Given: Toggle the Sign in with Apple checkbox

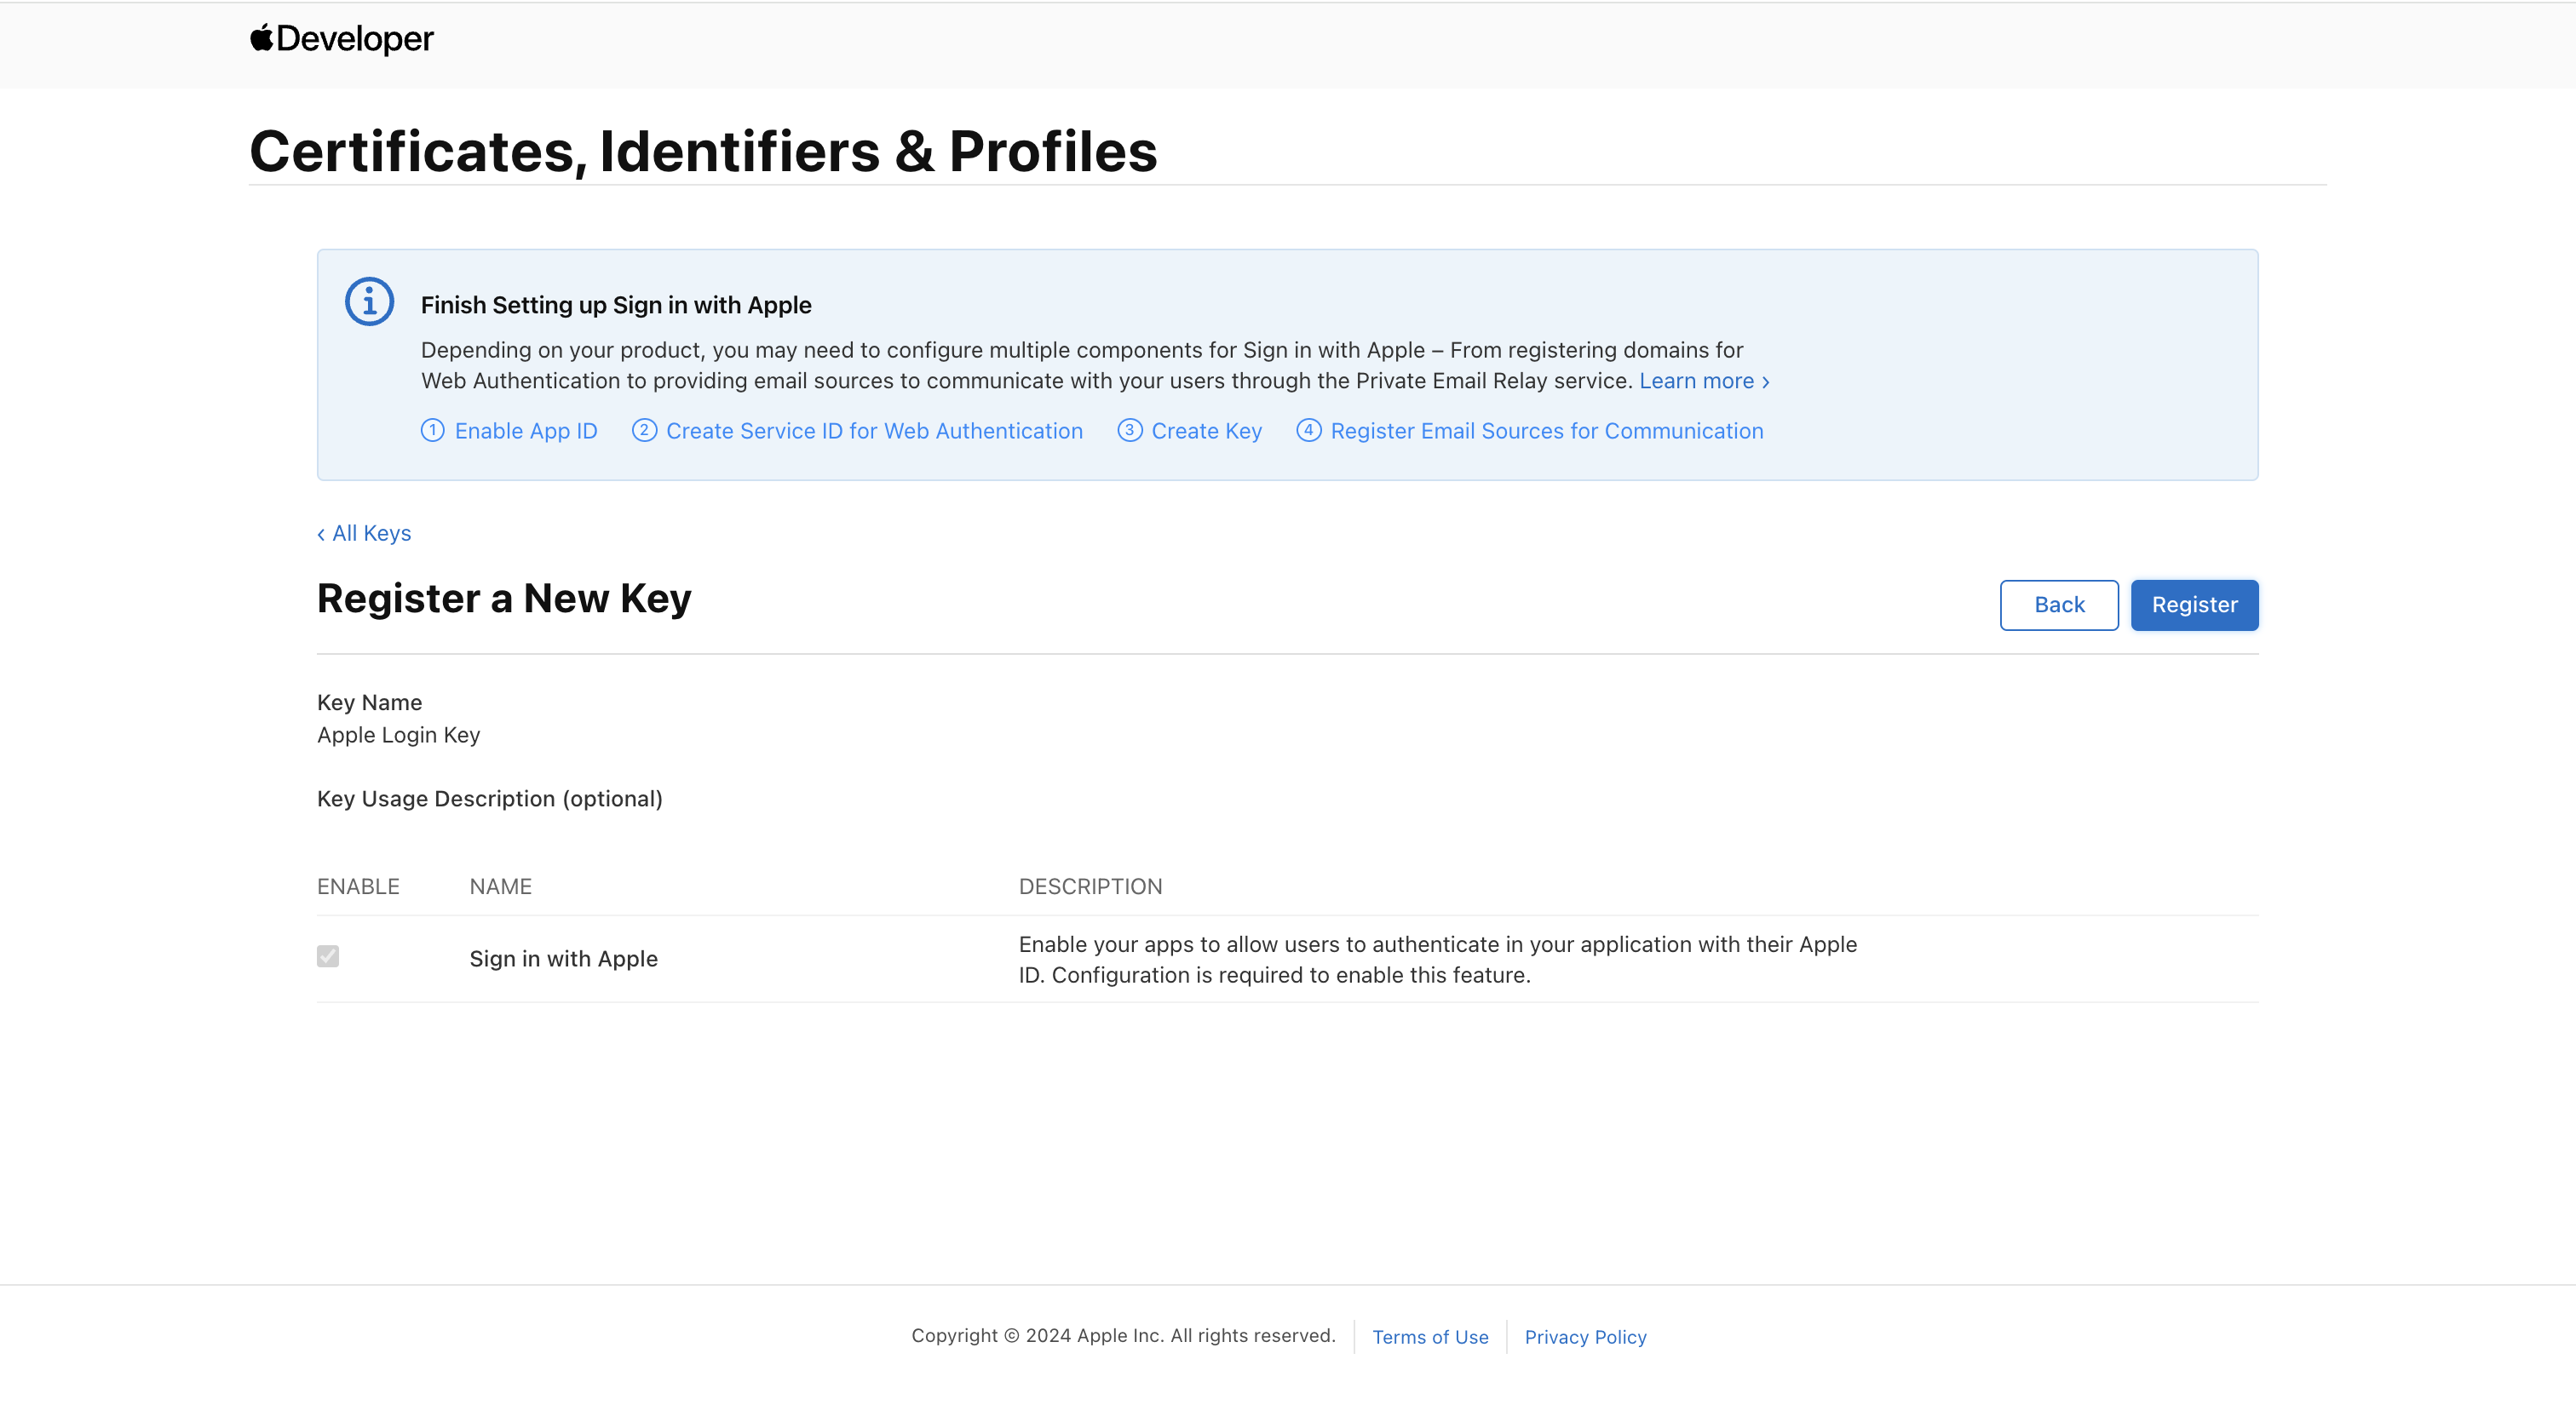Looking at the screenshot, I should 328,956.
